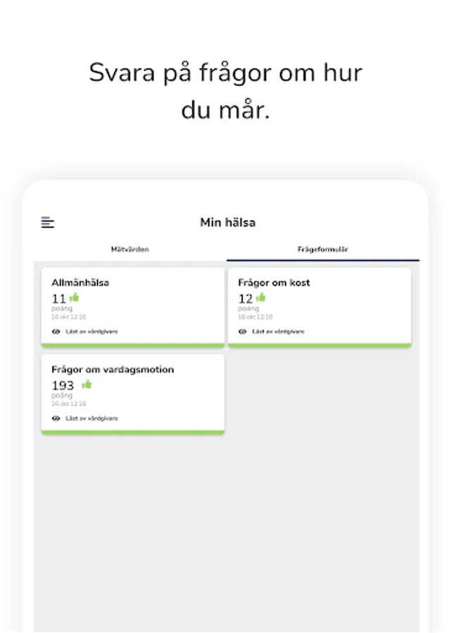Click the eye icon on the vardagsmotion card

pyautogui.click(x=55, y=418)
